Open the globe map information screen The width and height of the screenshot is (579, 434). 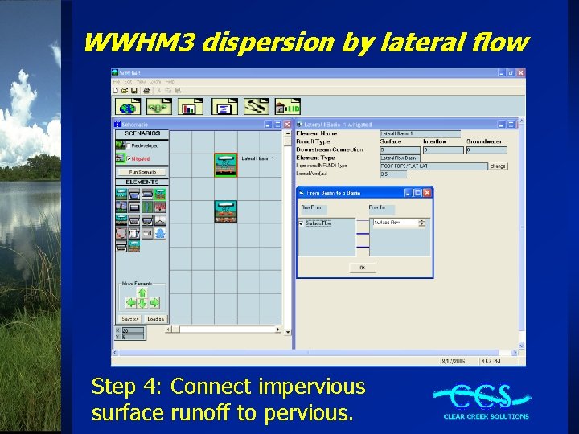(x=128, y=107)
